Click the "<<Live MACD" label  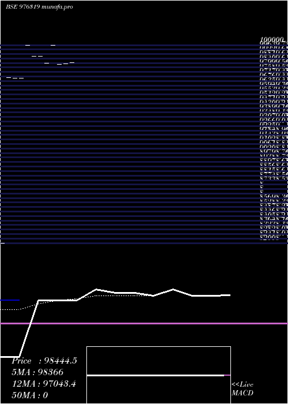242,388
